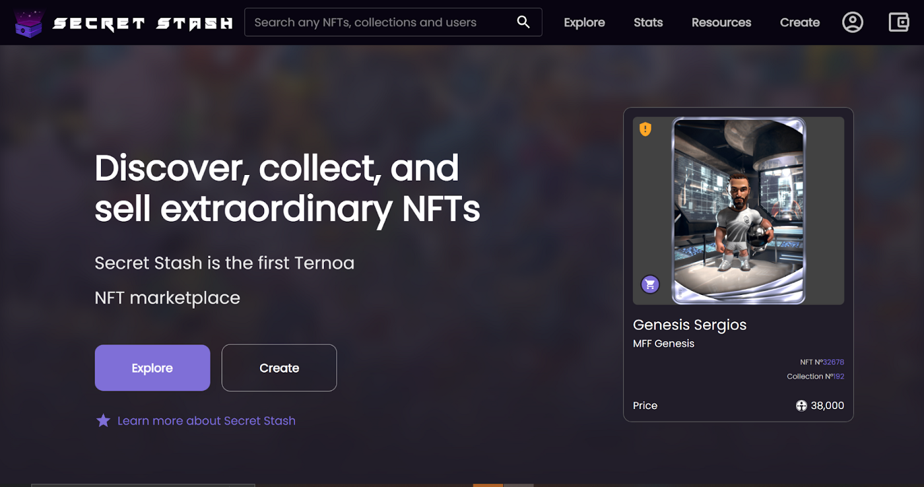Open the user profile icon
Screen dimensions: 924x487
point(853,22)
